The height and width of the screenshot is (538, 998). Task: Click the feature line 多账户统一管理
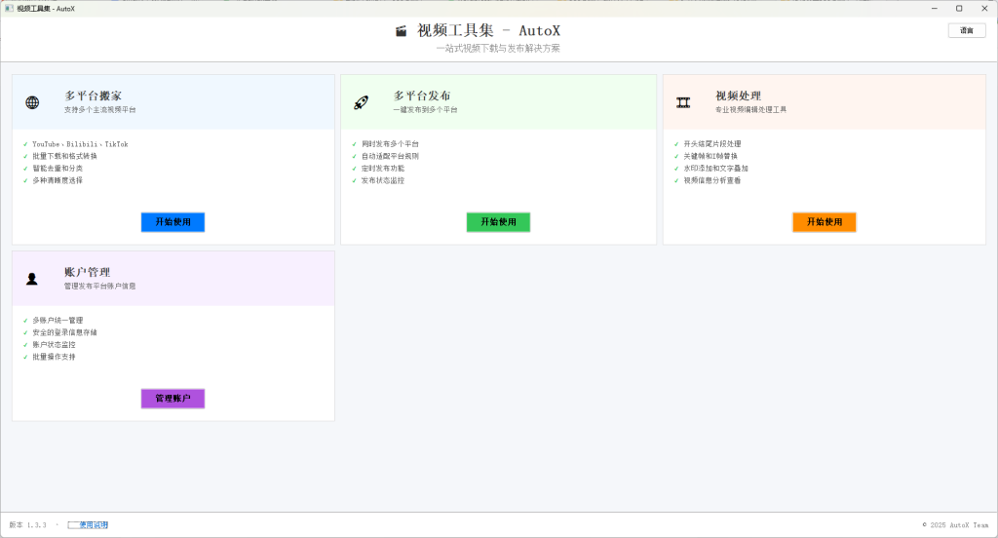(x=58, y=321)
